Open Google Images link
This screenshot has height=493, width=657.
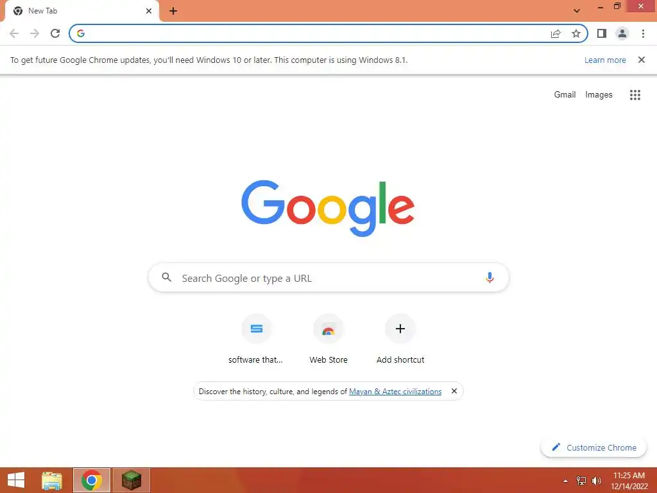pos(599,95)
